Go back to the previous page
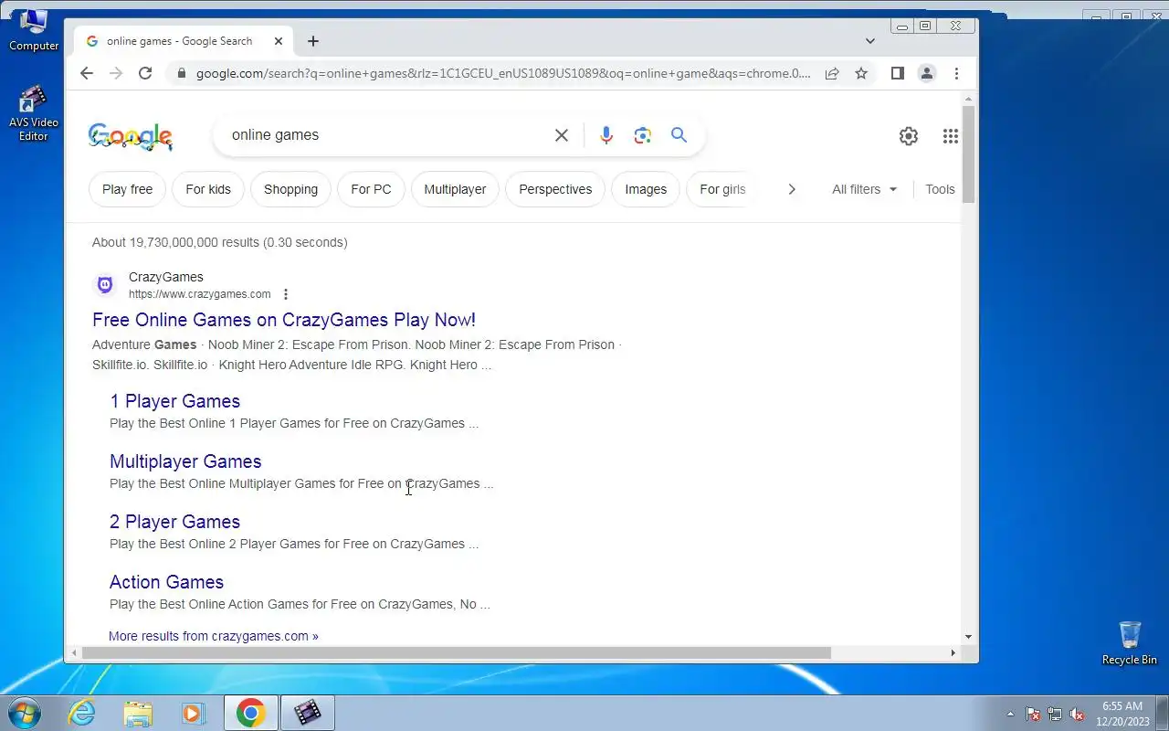Viewport: 1169px width, 731px height. [87, 73]
